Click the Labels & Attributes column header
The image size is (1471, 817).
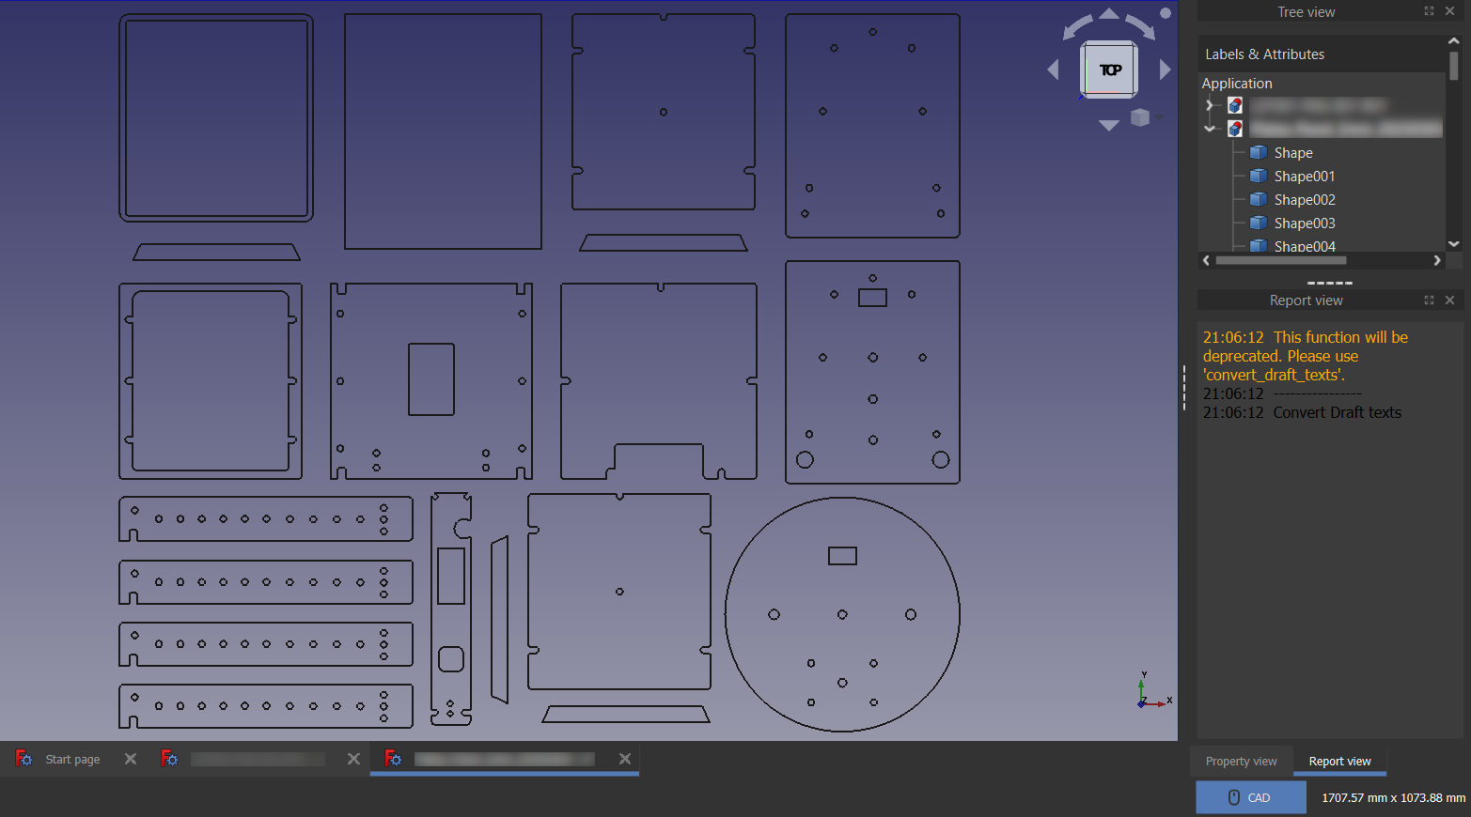click(1321, 54)
